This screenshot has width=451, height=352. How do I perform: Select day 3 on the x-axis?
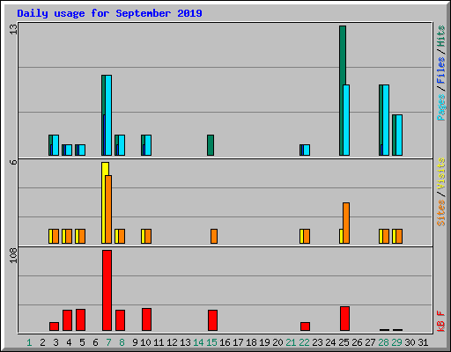pyautogui.click(x=55, y=342)
